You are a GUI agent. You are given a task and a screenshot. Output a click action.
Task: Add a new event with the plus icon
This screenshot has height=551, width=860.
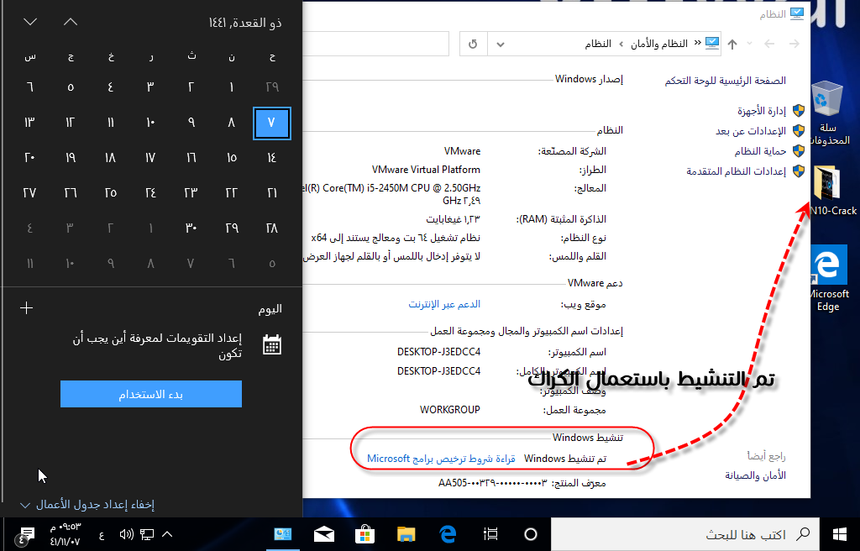click(x=26, y=308)
